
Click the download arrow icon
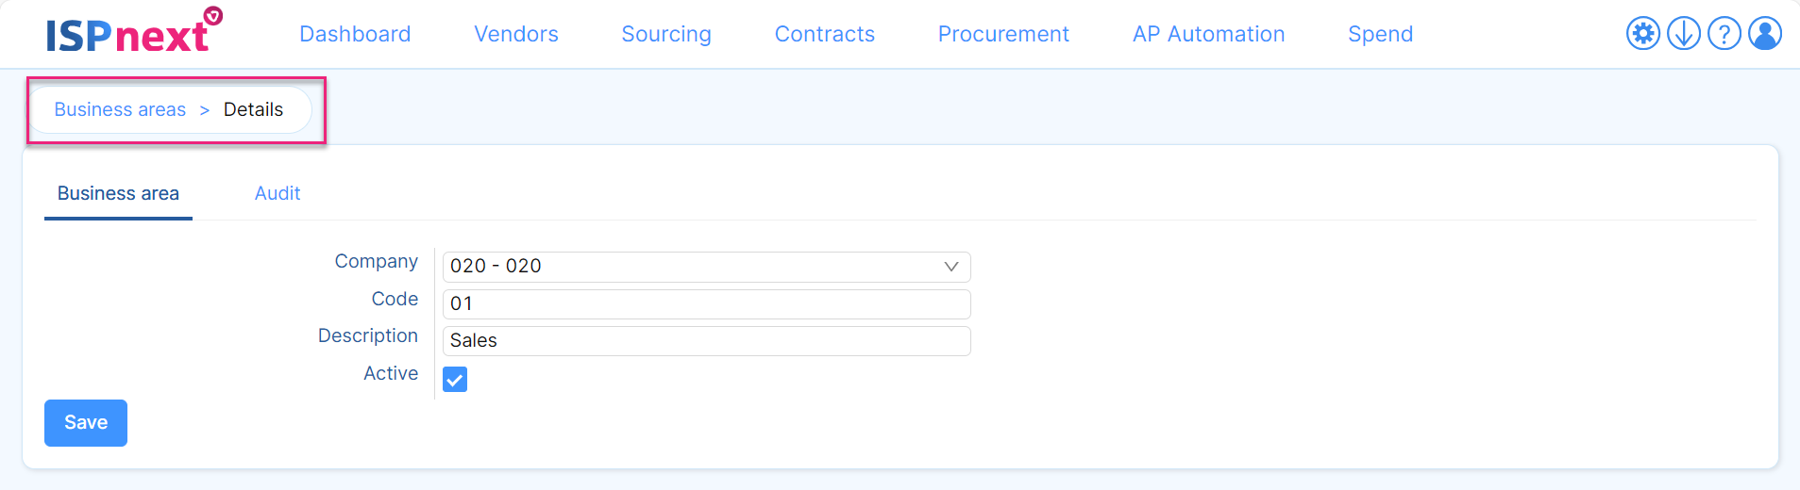pos(1683,34)
